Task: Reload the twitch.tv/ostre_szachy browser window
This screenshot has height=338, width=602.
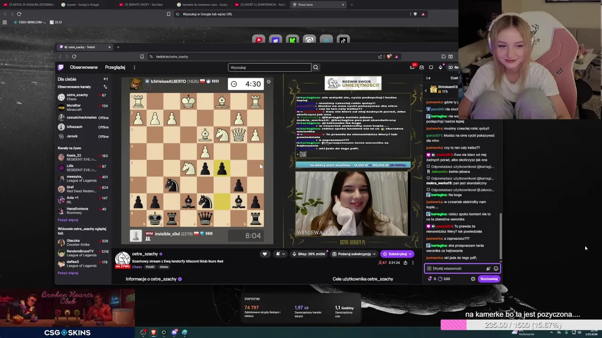Action: [x=74, y=56]
